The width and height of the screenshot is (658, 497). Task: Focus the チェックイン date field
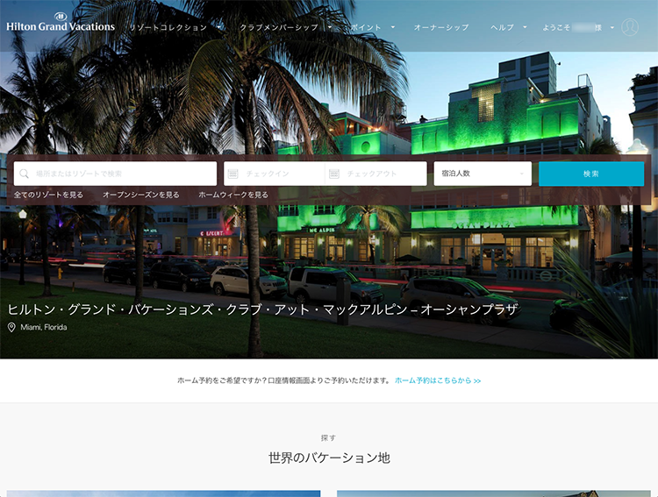coord(275,174)
